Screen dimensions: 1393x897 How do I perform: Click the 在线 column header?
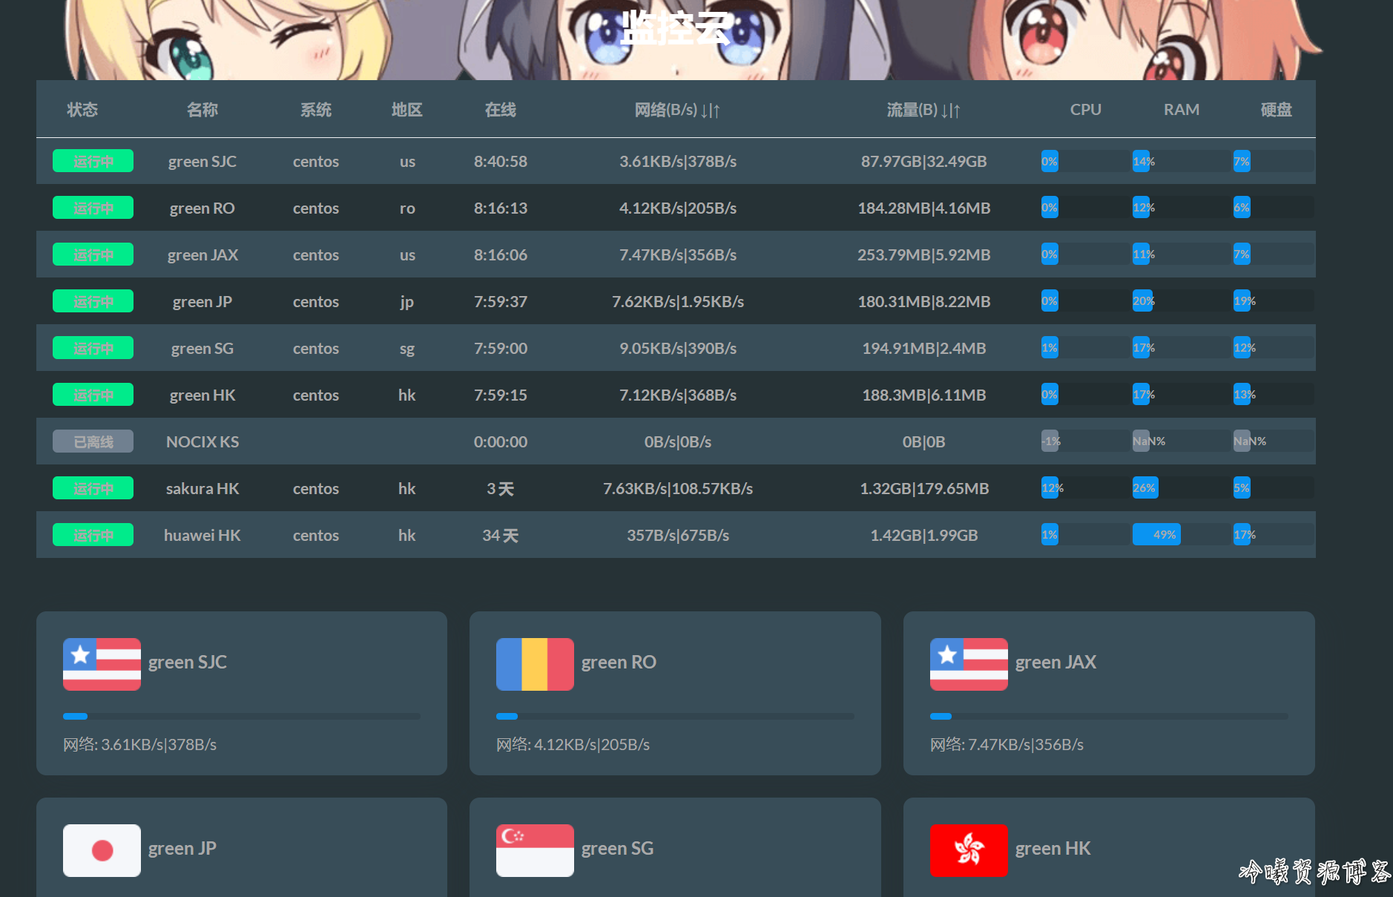pos(501,110)
